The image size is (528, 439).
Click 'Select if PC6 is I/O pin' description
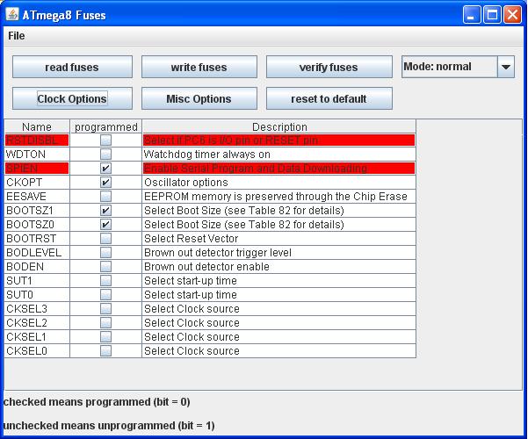tap(279, 140)
